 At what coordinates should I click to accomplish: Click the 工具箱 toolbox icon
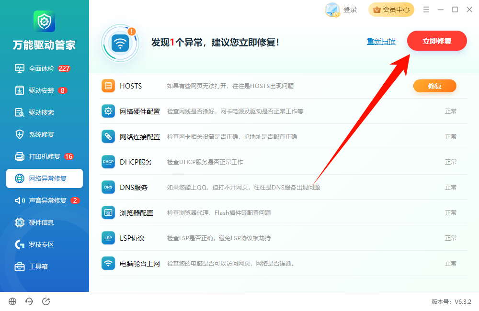click(20, 267)
